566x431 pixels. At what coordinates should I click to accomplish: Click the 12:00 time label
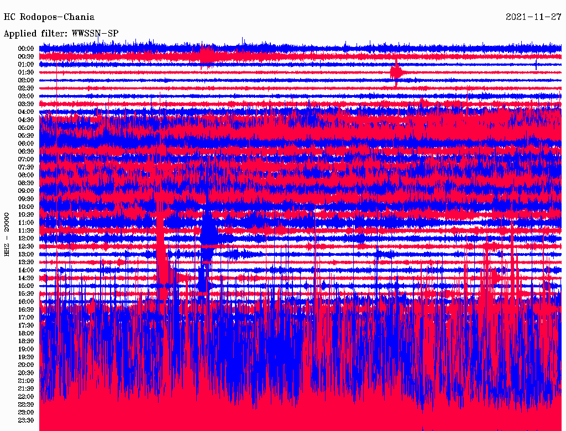point(26,239)
